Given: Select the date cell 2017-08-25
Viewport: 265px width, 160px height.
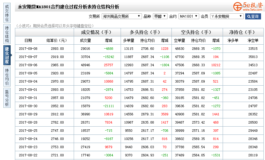Looking at the screenshot, I should [28, 131].
